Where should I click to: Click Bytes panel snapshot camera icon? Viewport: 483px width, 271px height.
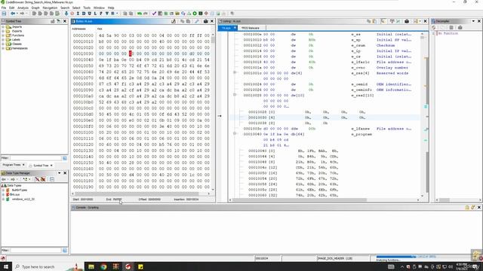pos(206,21)
